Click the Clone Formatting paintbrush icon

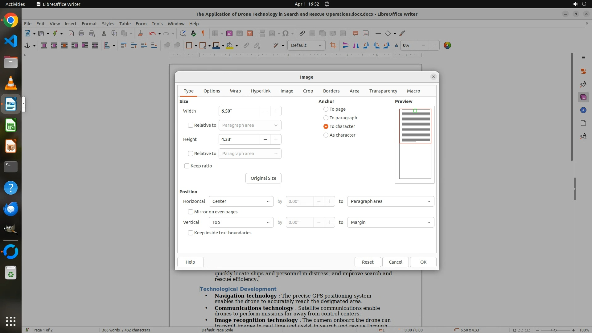[x=140, y=33]
